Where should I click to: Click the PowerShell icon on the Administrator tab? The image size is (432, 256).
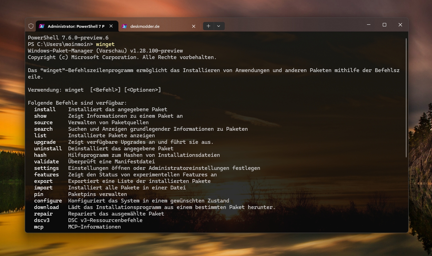click(42, 26)
